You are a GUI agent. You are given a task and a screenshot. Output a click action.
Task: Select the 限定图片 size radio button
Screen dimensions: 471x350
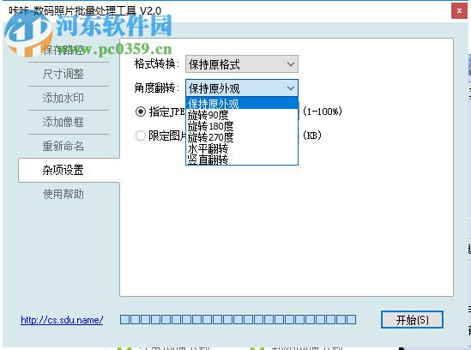(x=141, y=136)
